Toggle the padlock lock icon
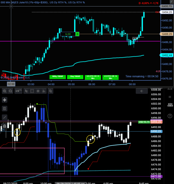This screenshot has width=174, height=184. pyautogui.click(x=5, y=126)
